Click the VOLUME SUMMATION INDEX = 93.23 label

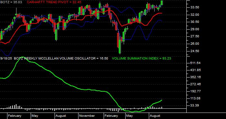(141, 59)
